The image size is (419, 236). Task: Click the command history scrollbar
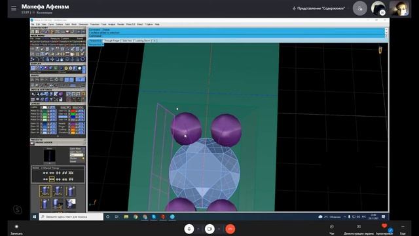[386, 33]
